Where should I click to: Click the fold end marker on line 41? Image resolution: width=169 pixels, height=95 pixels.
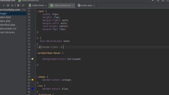(x=36, y=83)
